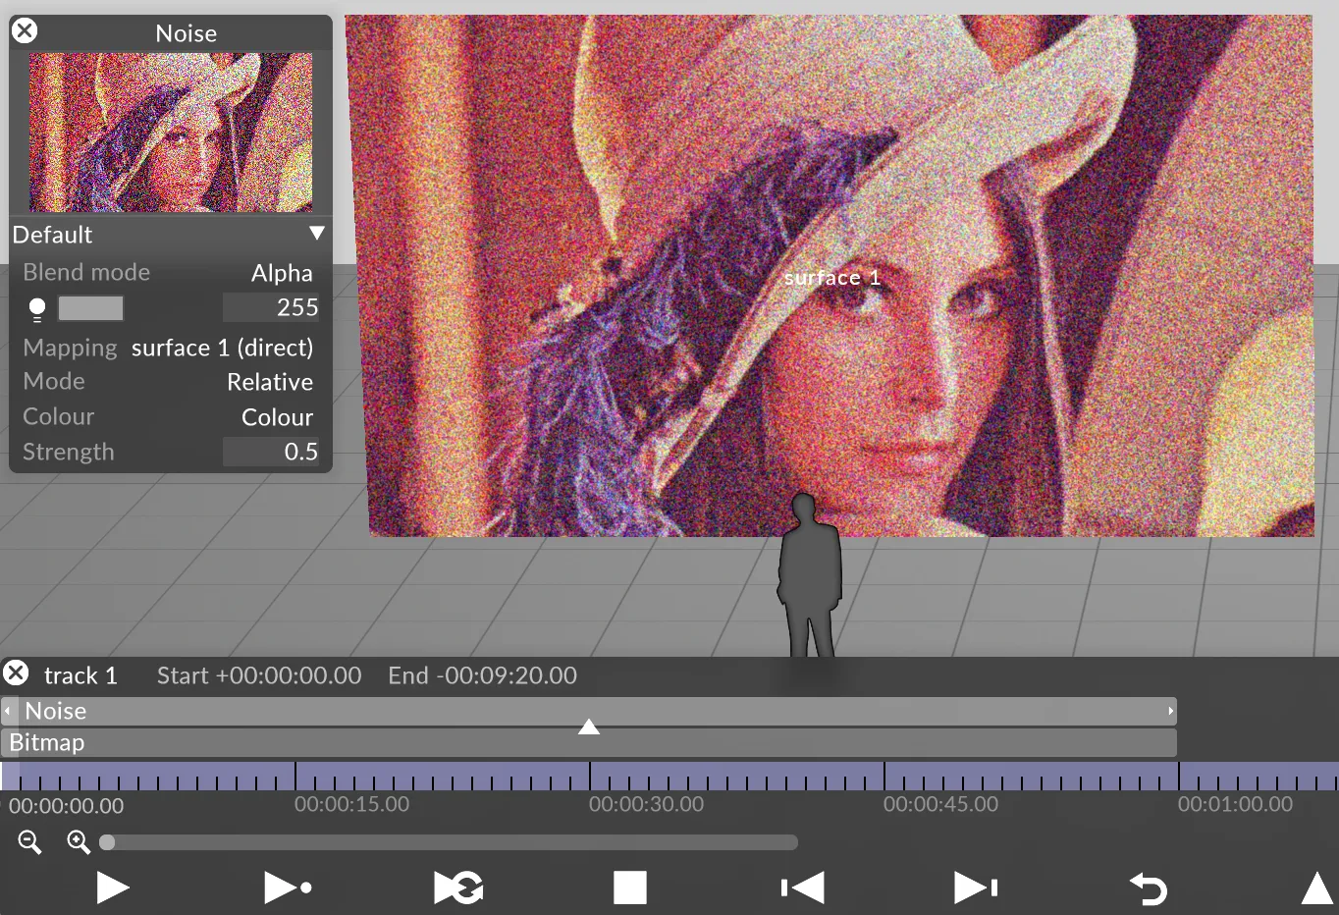The width and height of the screenshot is (1339, 915).
Task: Edit the Strength value field
Action: 271,452
